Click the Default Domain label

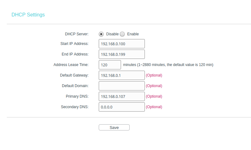(75, 86)
